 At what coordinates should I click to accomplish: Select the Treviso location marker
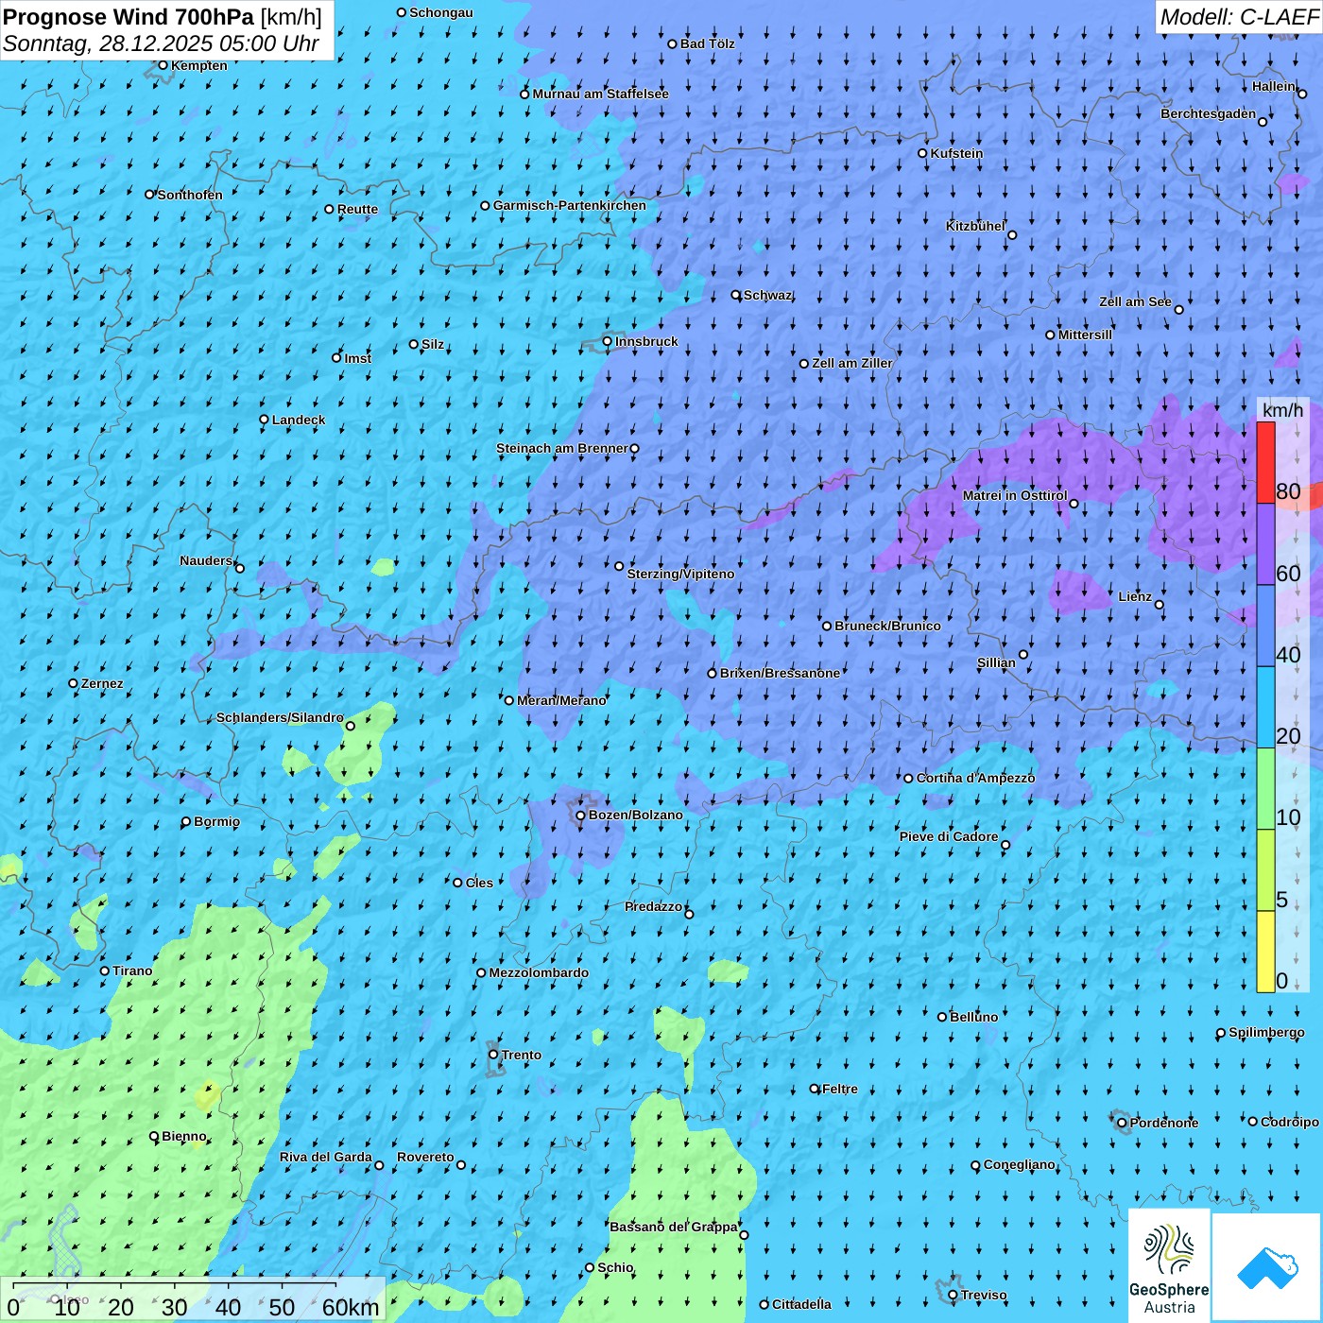point(954,1296)
